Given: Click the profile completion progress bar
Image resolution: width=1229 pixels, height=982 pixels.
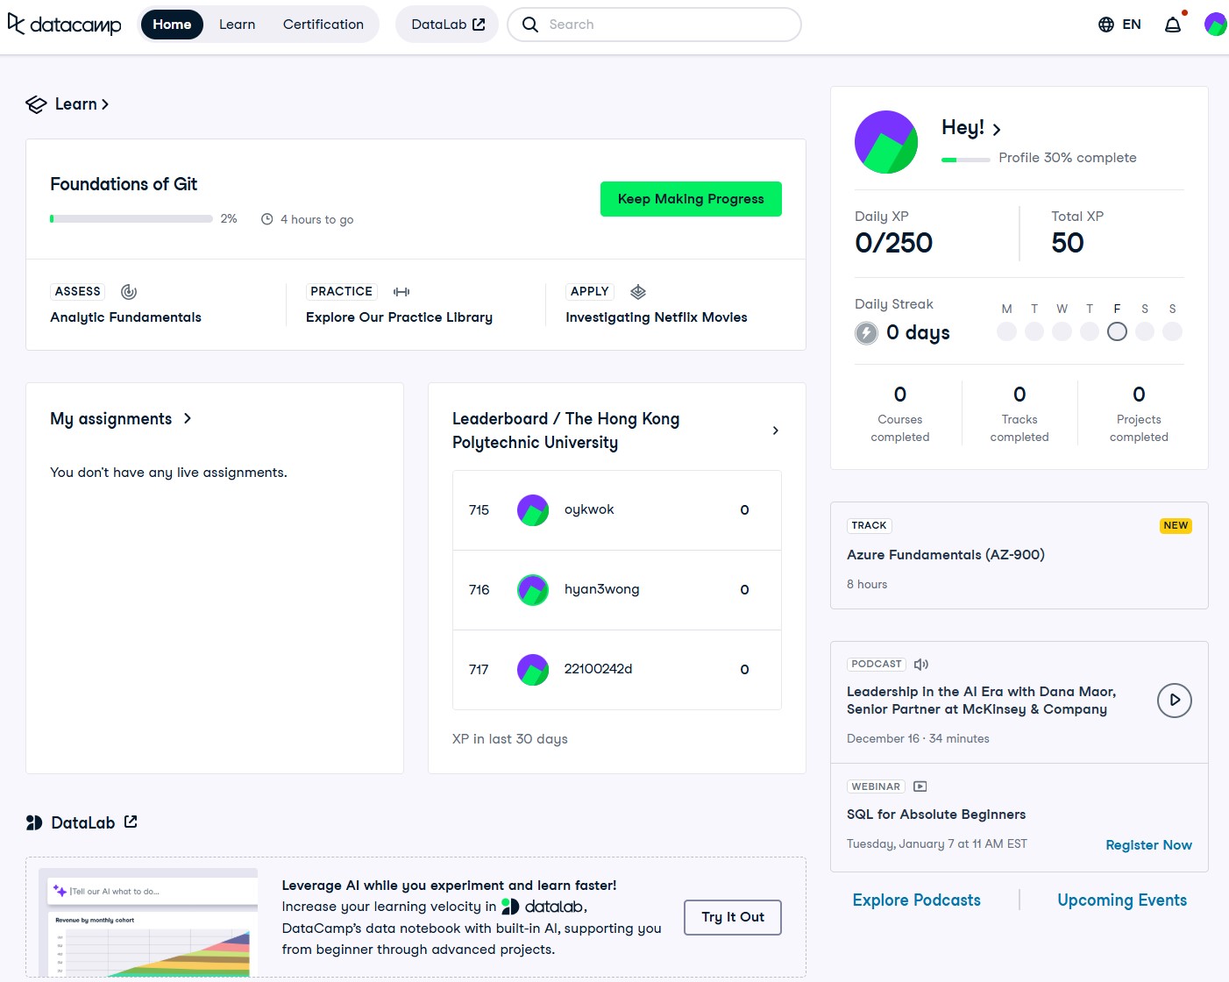Looking at the screenshot, I should [x=965, y=160].
